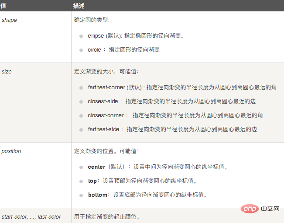Click the text 定义渐变的位置。可能值
The width and height of the screenshot is (284, 223).
106,151
